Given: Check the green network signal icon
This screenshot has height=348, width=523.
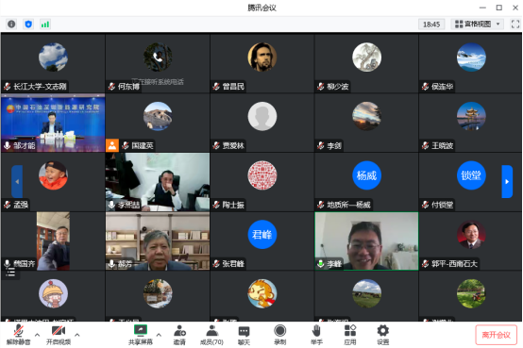Looking at the screenshot, I should tap(45, 24).
